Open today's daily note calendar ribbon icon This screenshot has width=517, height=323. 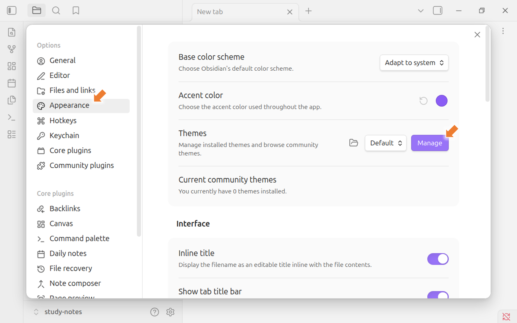pos(12,83)
